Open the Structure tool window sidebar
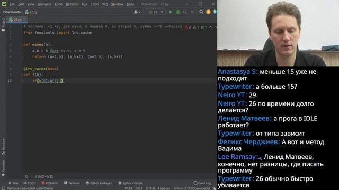The width and height of the screenshot is (339, 190). (3, 147)
